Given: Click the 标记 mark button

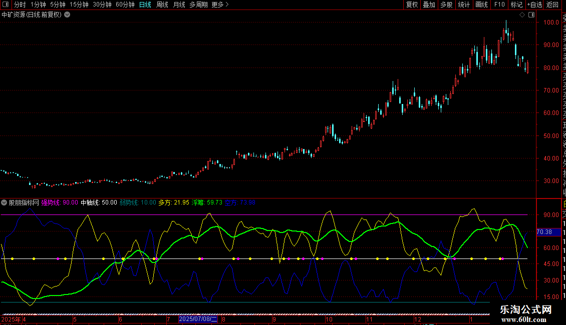Looking at the screenshot, I should 516,4.
